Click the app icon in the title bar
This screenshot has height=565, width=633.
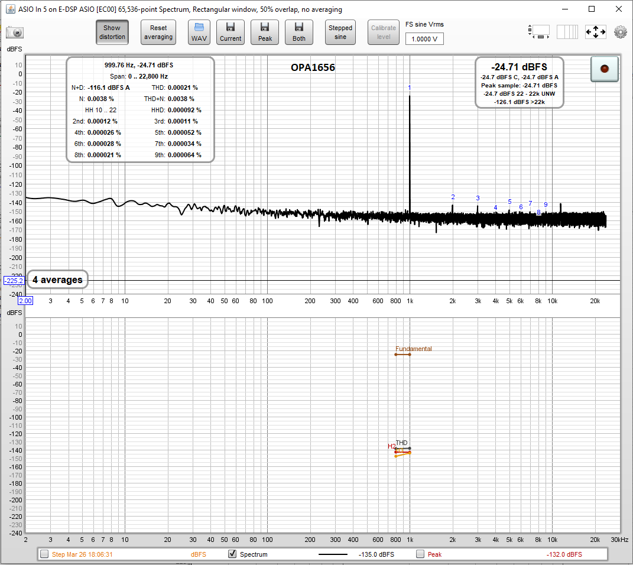[x=11, y=9]
